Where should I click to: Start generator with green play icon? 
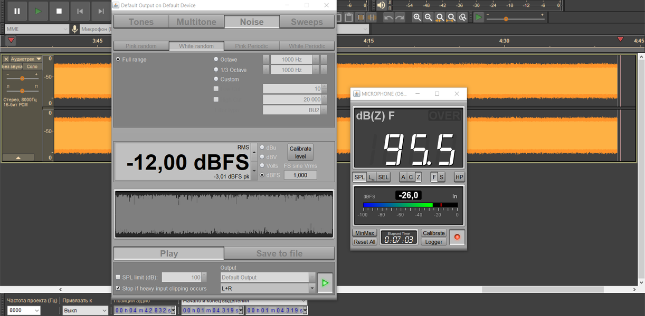(x=325, y=283)
